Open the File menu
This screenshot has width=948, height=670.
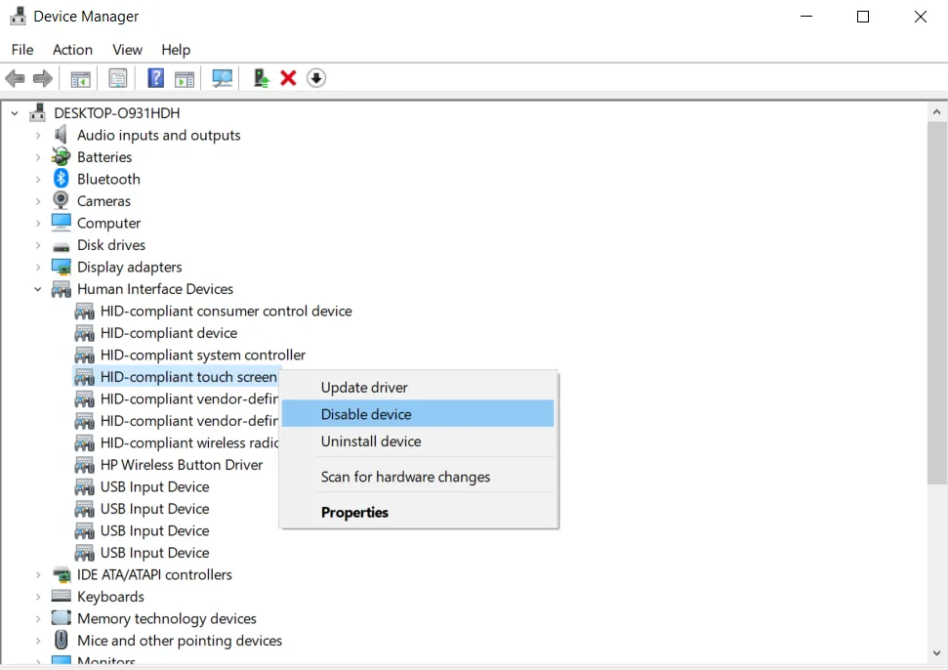pos(22,50)
